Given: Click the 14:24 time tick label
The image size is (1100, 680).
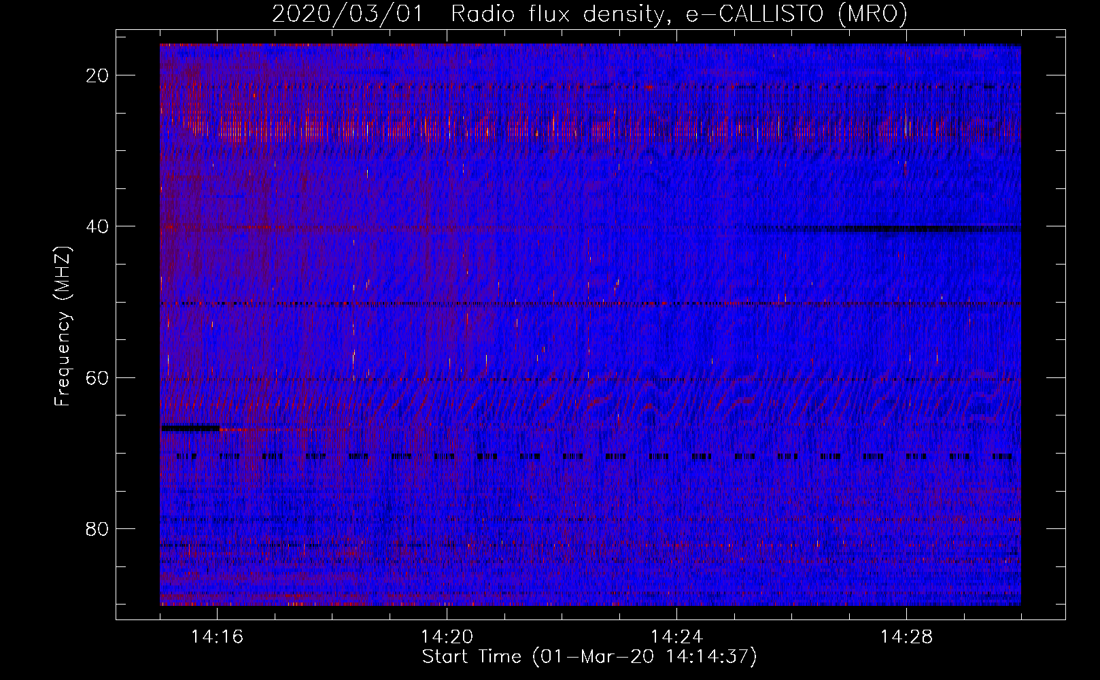Looking at the screenshot, I should click(677, 637).
